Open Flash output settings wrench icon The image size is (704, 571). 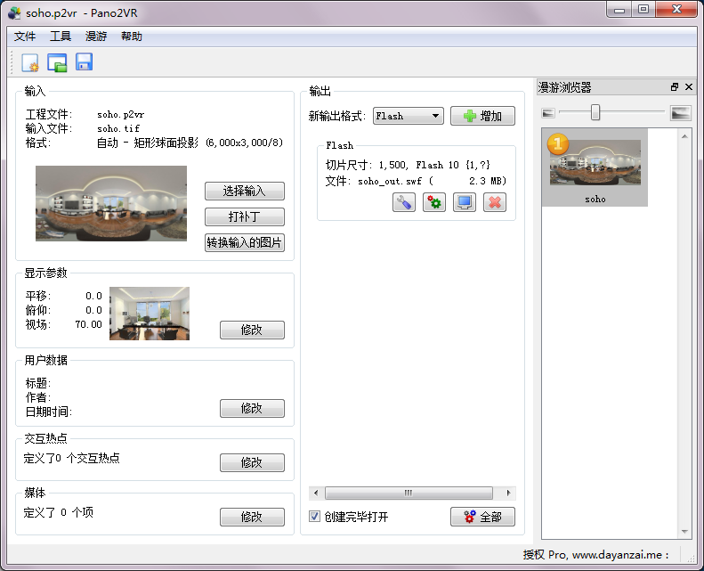[404, 202]
